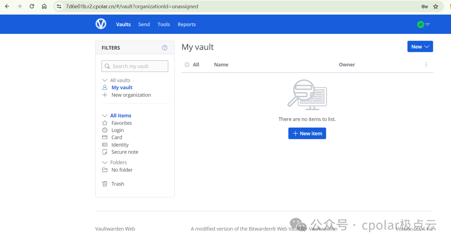Open the Send tab

144,25
